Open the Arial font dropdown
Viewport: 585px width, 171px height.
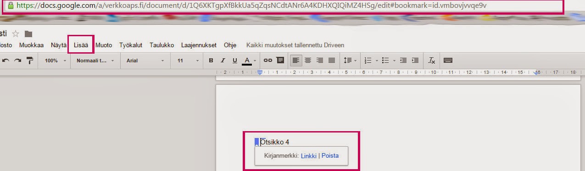click(x=145, y=61)
